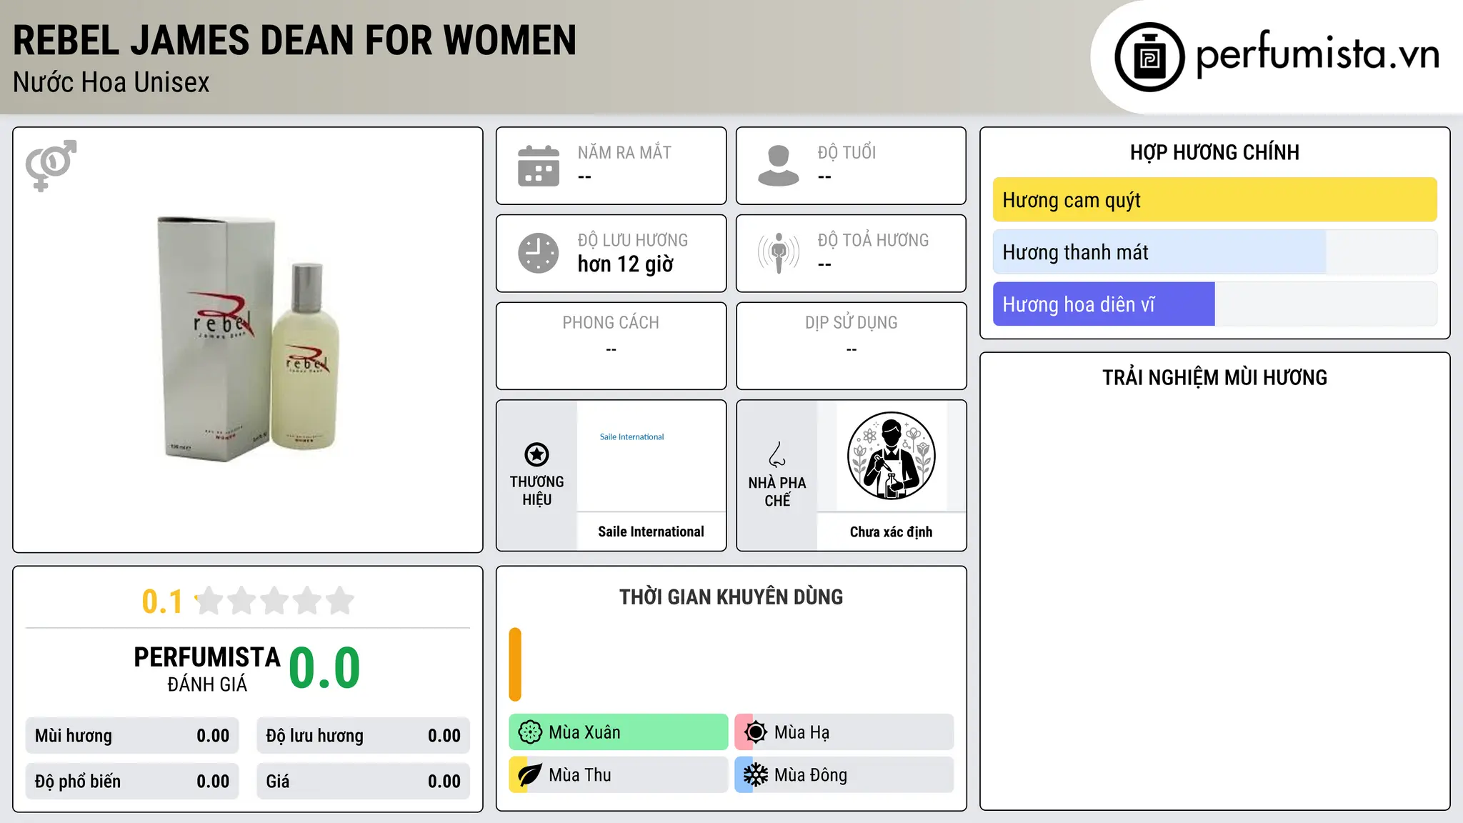
Task: Click the Hương cam quýt accord bar
Action: pos(1215,199)
